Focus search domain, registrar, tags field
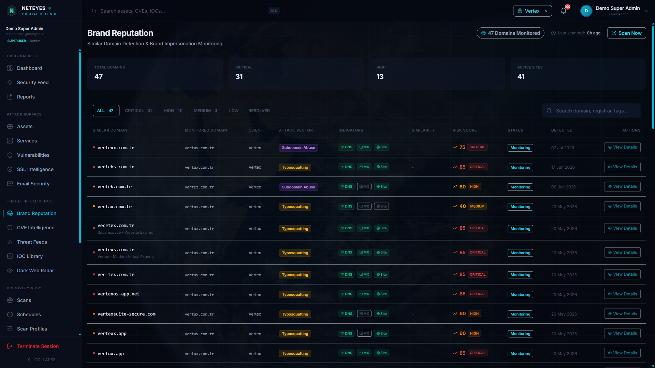 point(591,111)
